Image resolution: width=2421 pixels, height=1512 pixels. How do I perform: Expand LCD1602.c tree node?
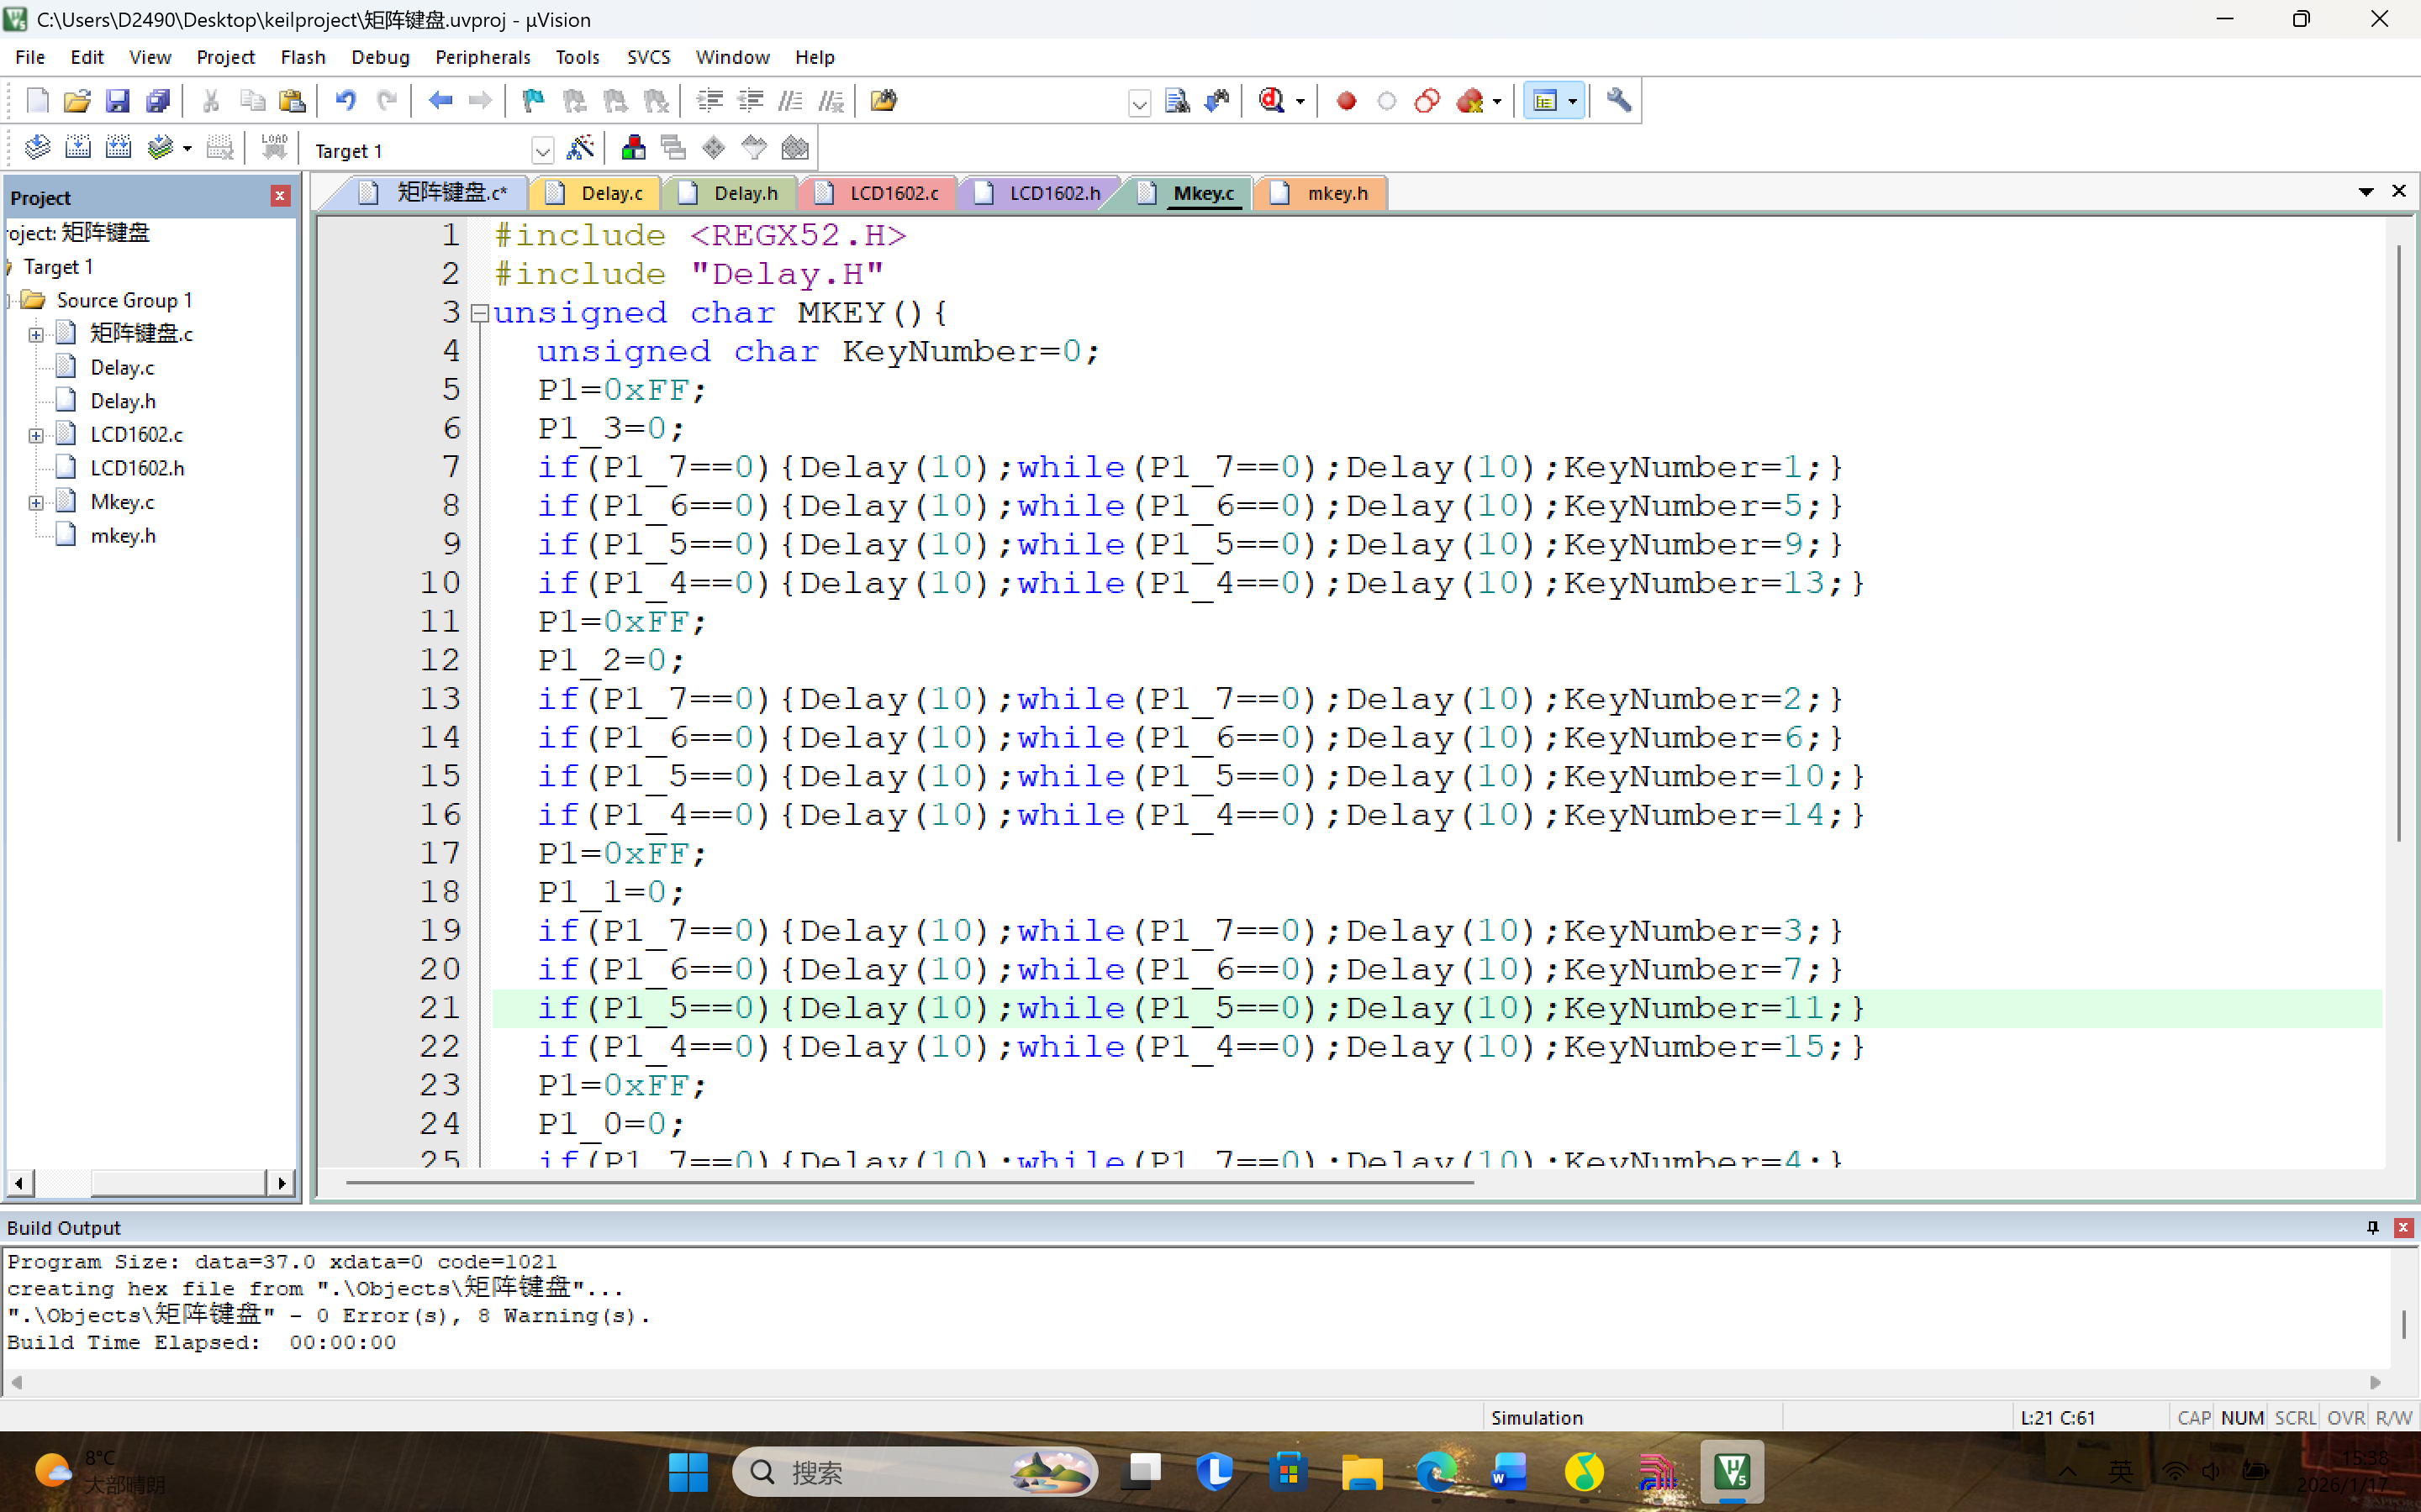click(x=36, y=435)
